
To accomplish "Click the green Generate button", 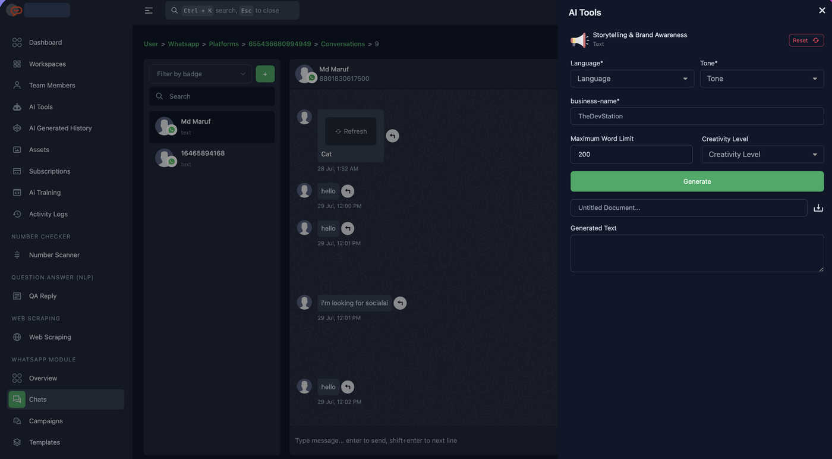I will tap(697, 181).
